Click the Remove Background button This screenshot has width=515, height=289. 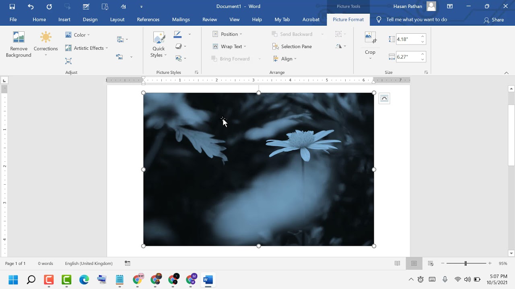[x=19, y=45]
